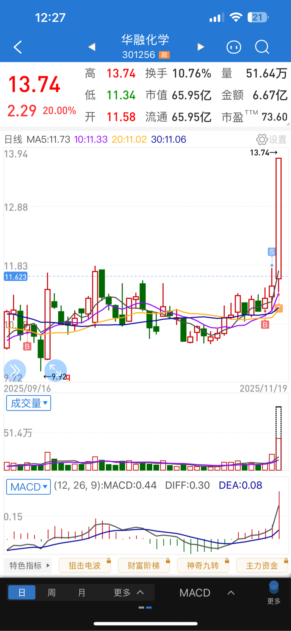Expand 更多 period options

tap(128, 592)
